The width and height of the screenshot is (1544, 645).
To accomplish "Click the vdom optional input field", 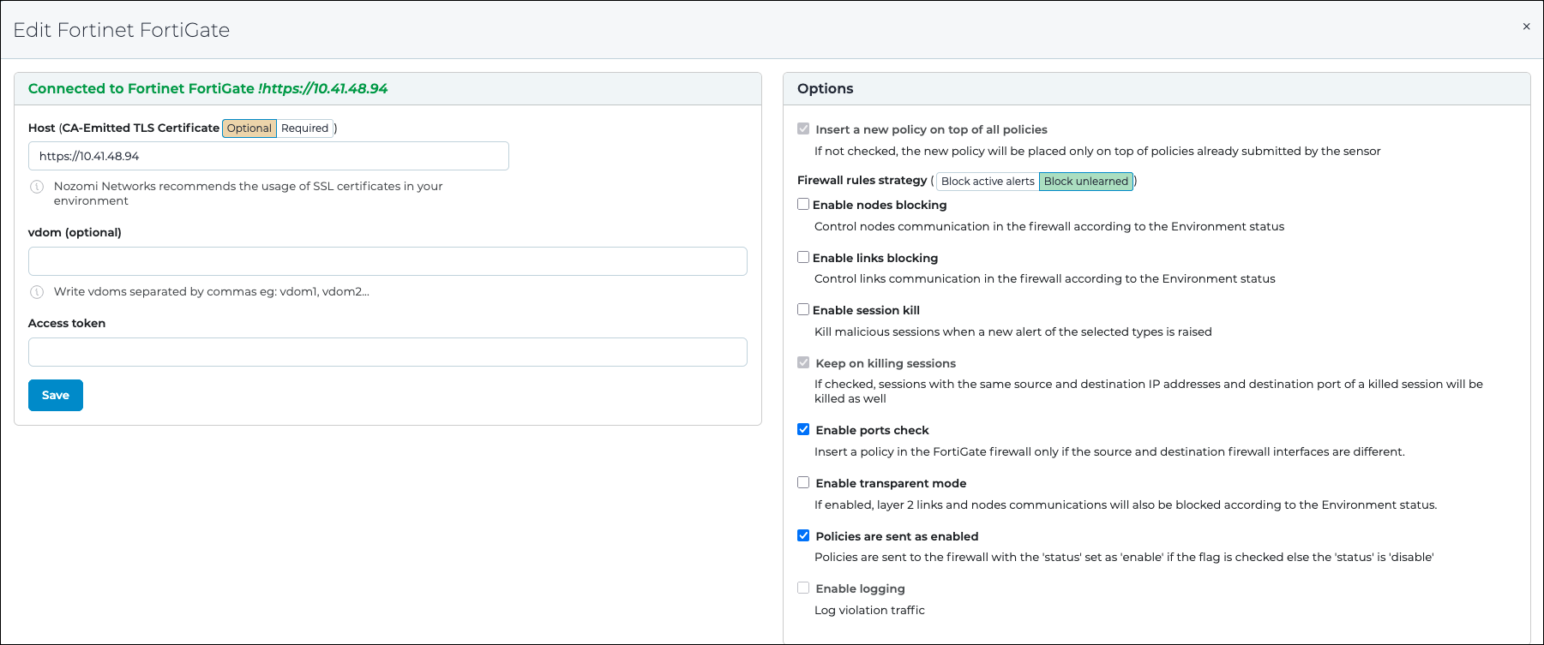I will [x=388, y=261].
